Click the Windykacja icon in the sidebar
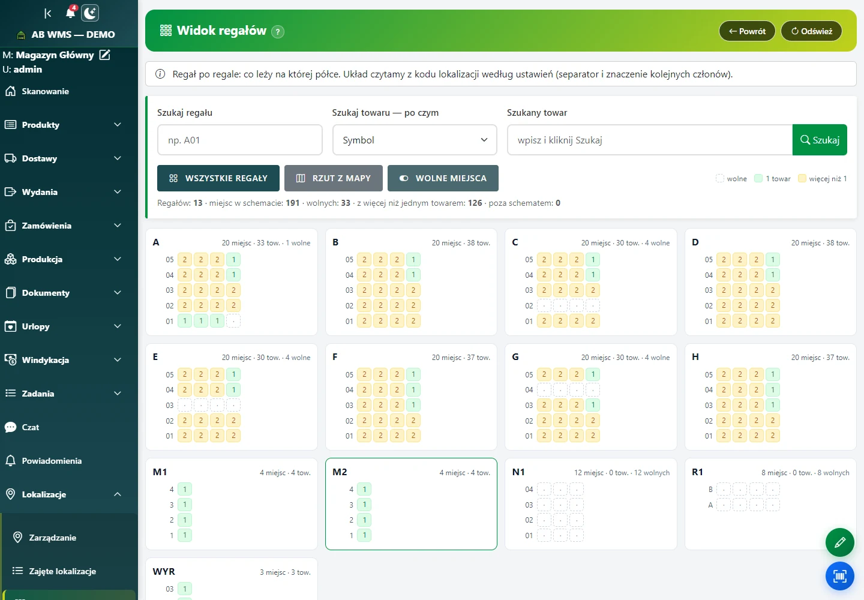Viewport: 864px width, 600px height. tap(10, 360)
